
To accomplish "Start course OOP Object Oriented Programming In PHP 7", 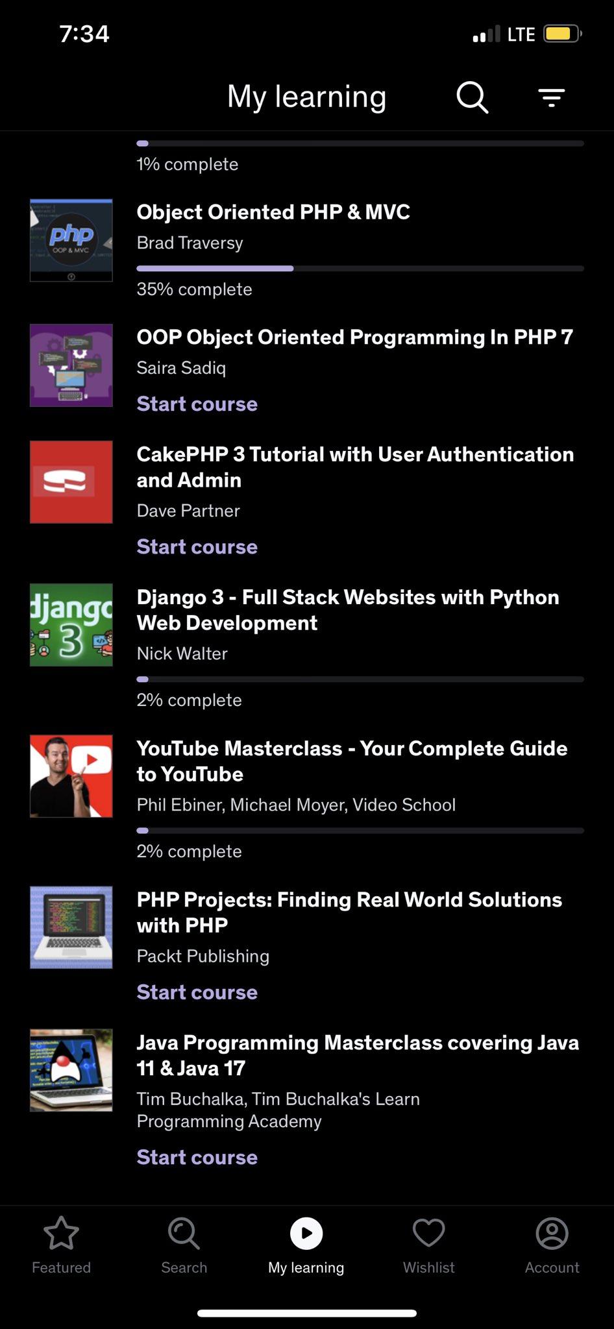I will [x=197, y=404].
